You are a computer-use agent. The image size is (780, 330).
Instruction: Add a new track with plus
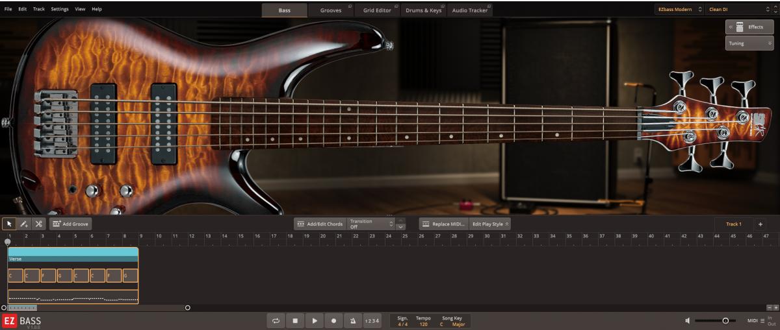pyautogui.click(x=760, y=224)
